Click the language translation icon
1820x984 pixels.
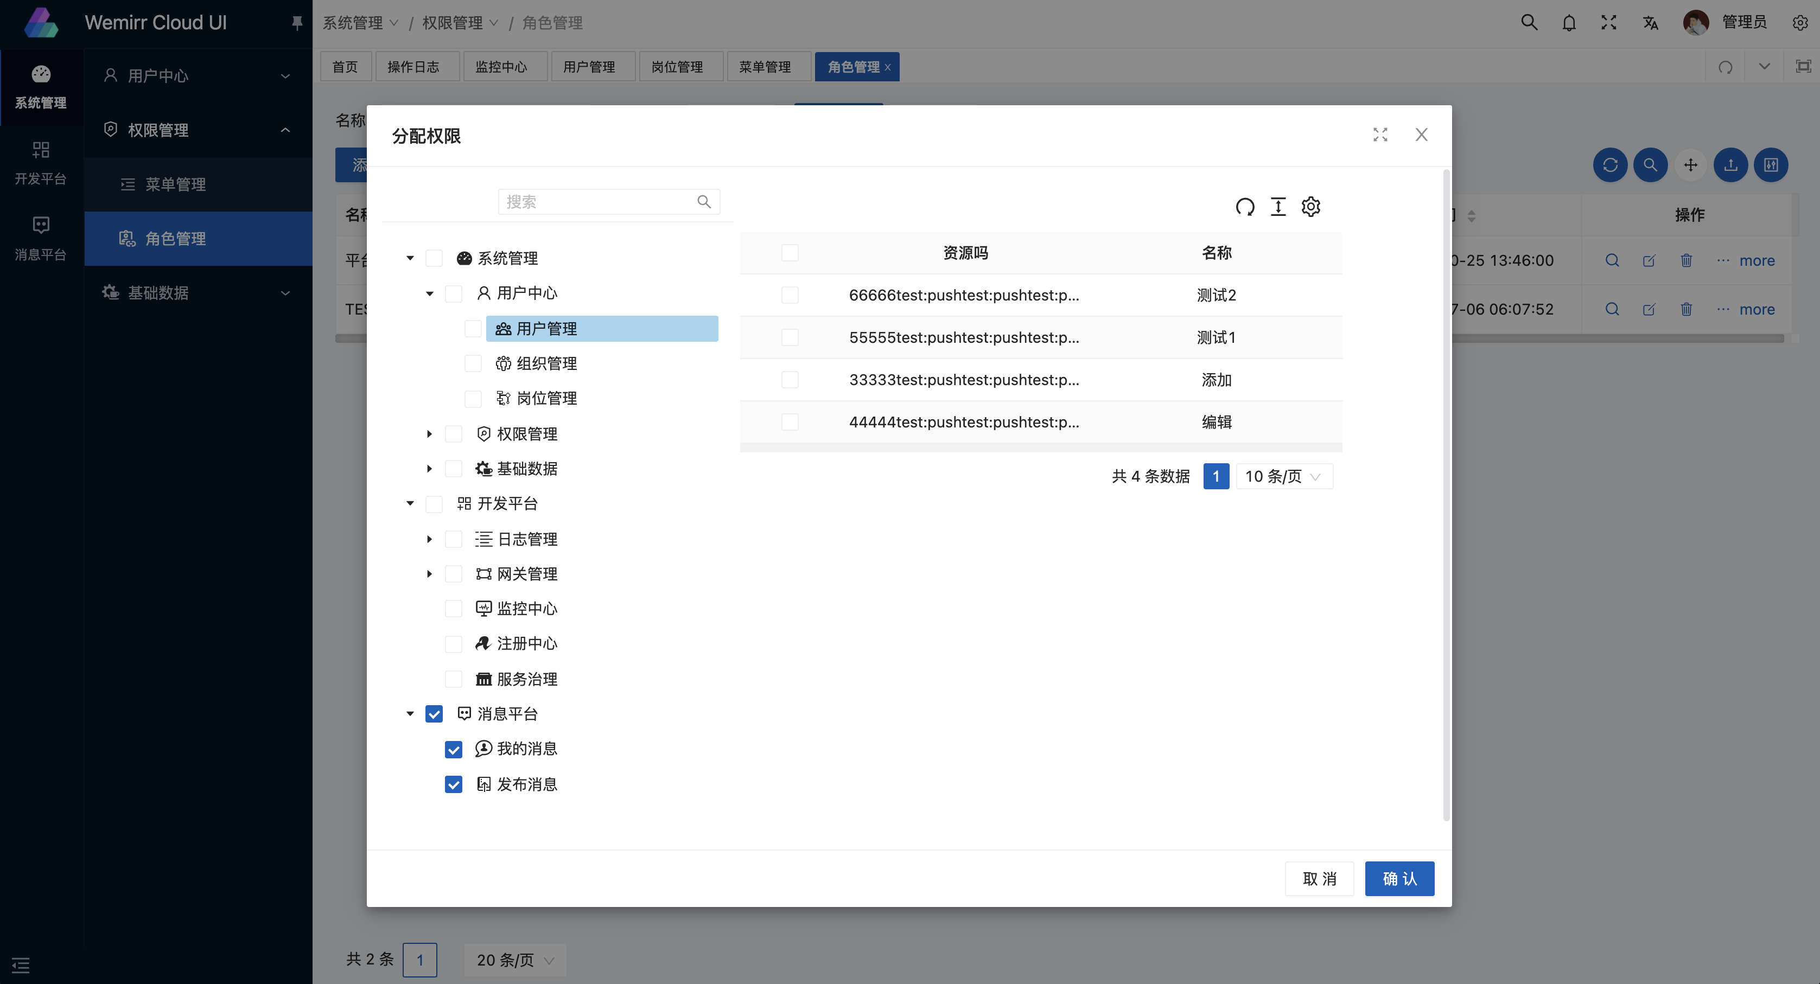click(1651, 23)
